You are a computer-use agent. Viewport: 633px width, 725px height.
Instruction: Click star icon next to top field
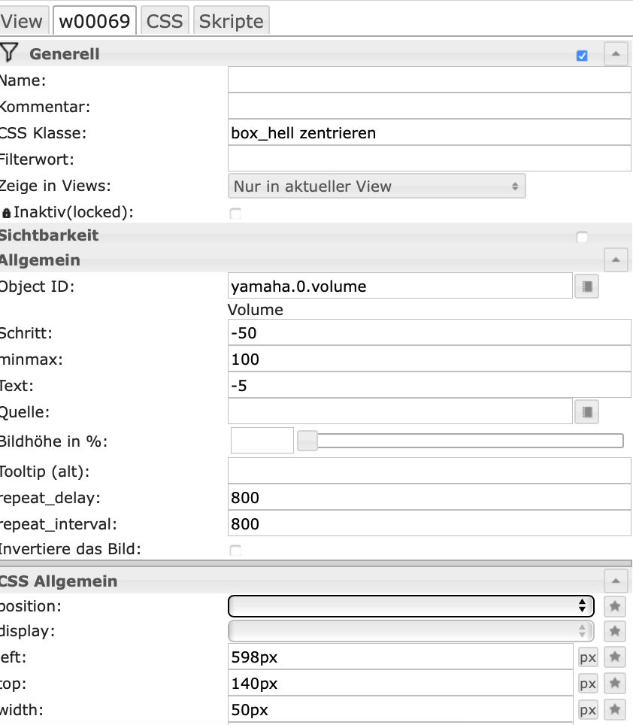tap(615, 684)
